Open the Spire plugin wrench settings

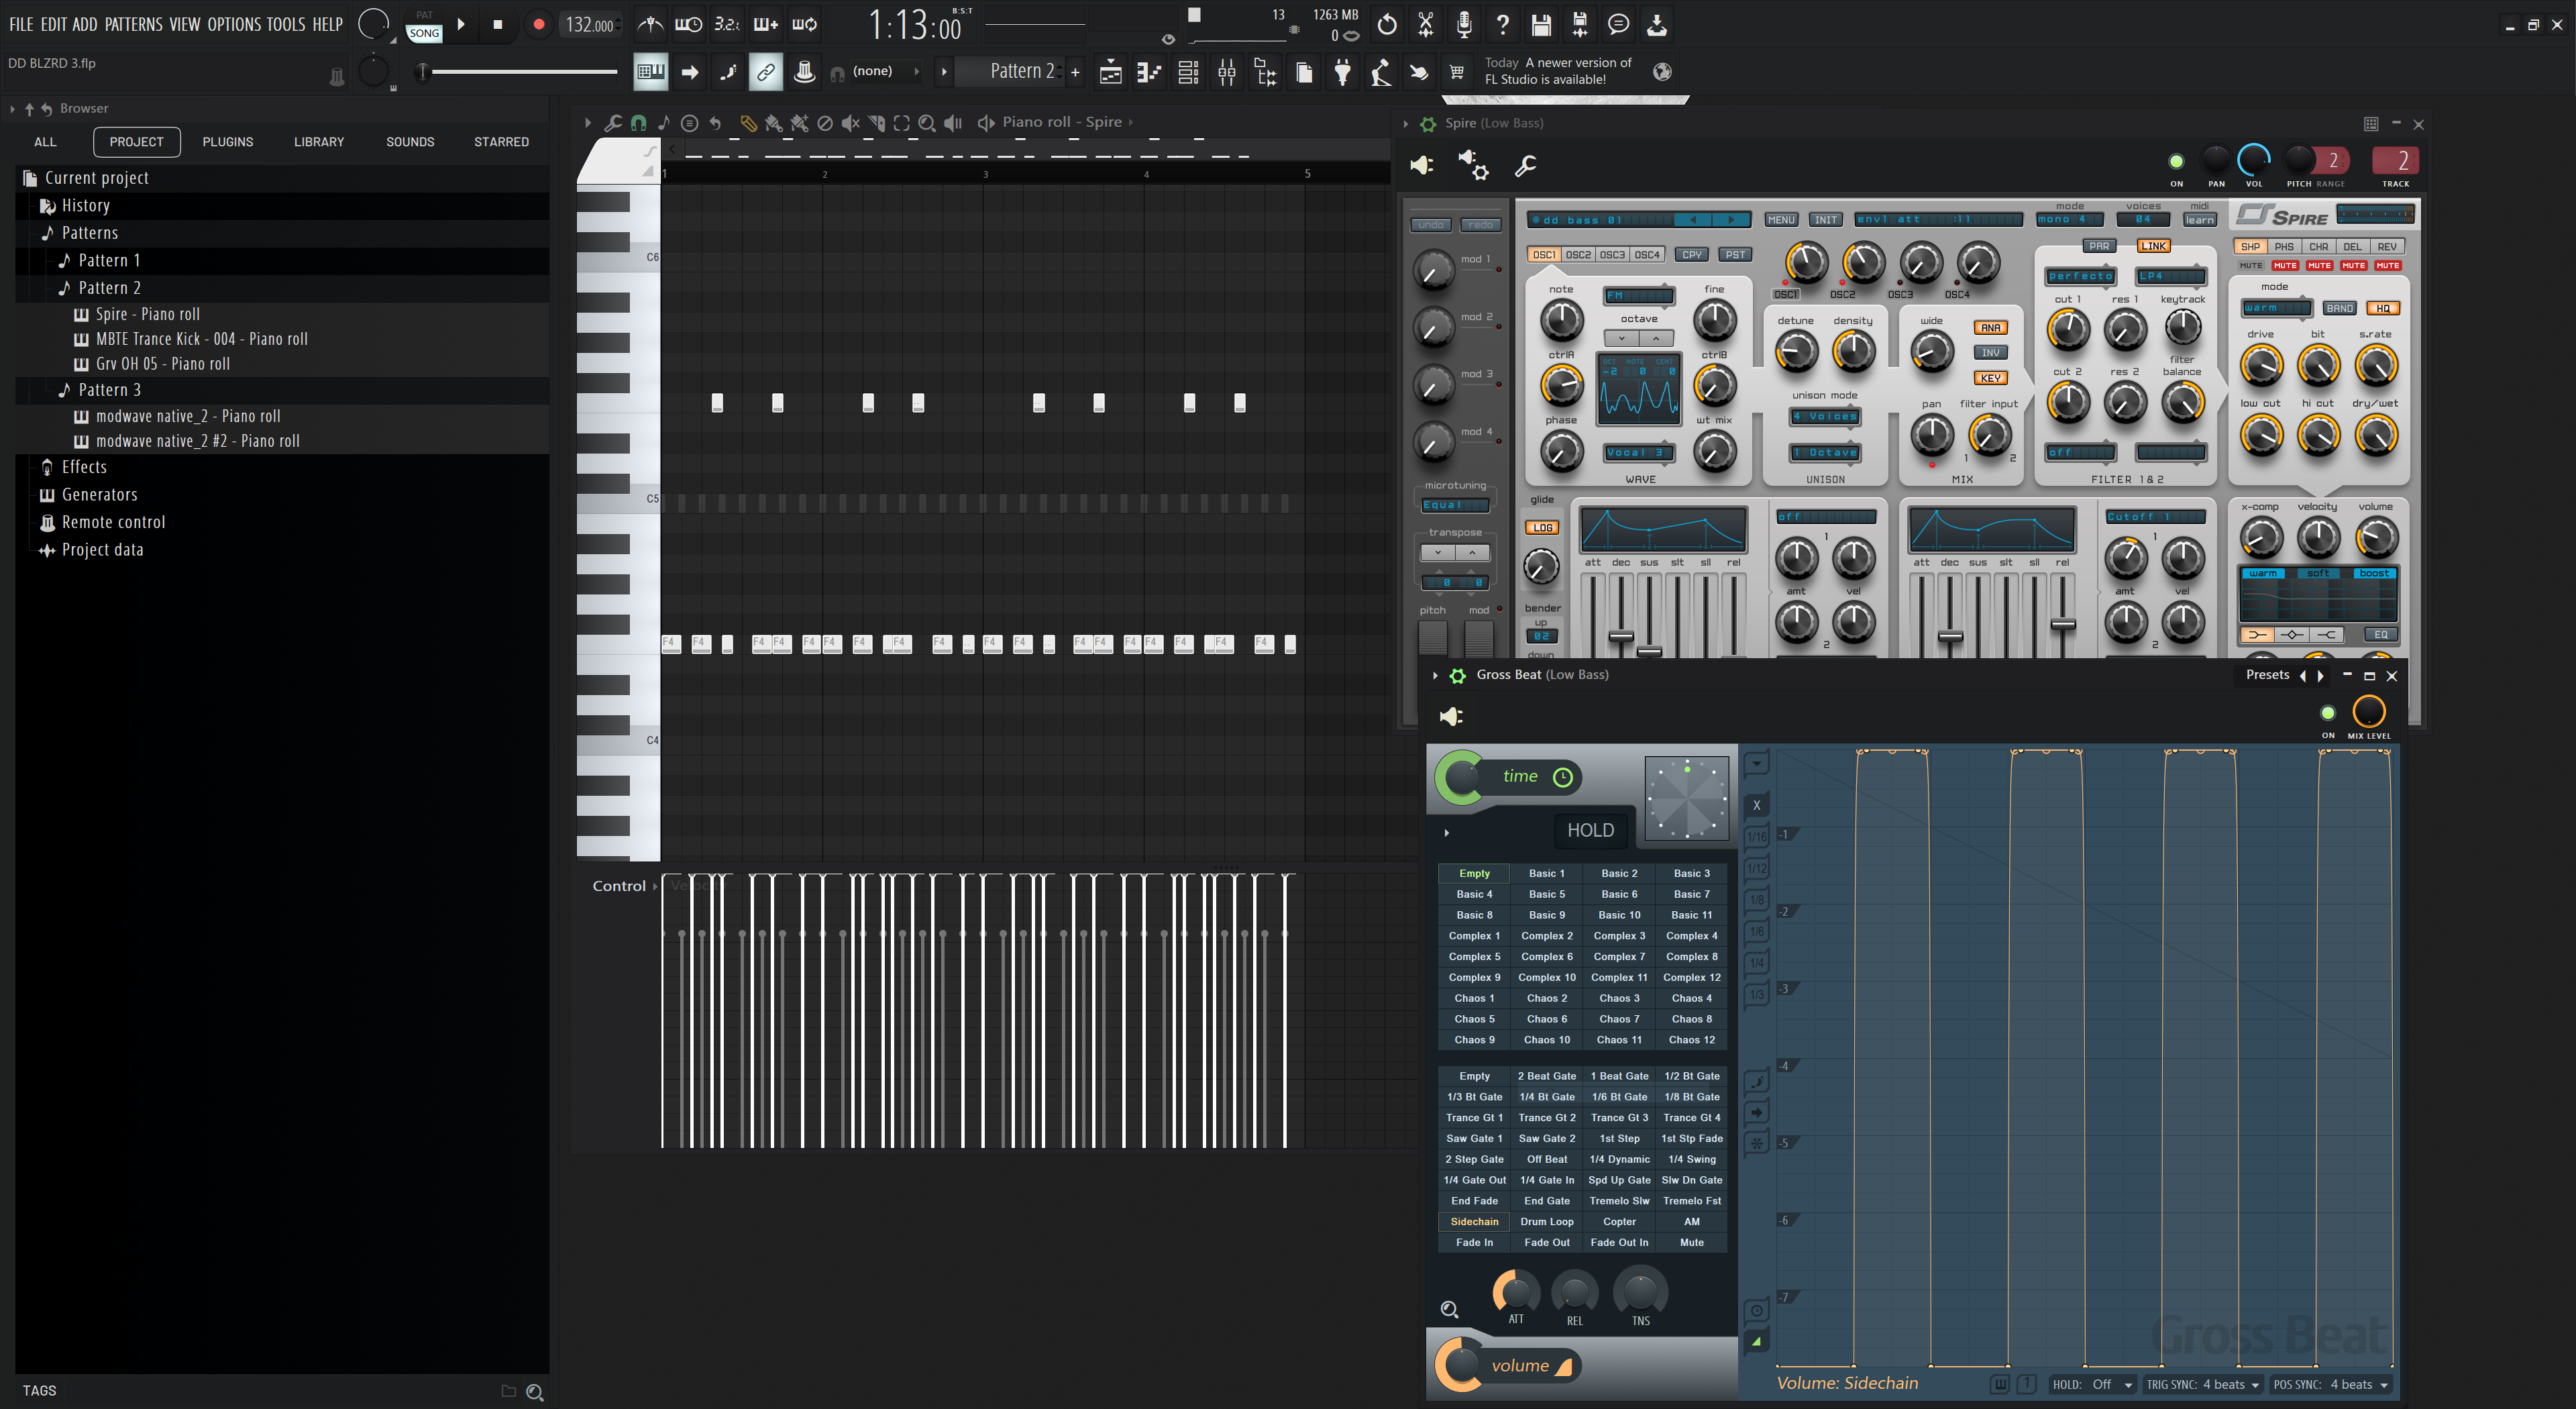pyautogui.click(x=1525, y=165)
